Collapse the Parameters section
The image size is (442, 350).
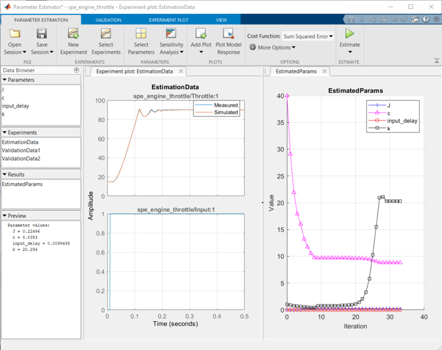4,80
